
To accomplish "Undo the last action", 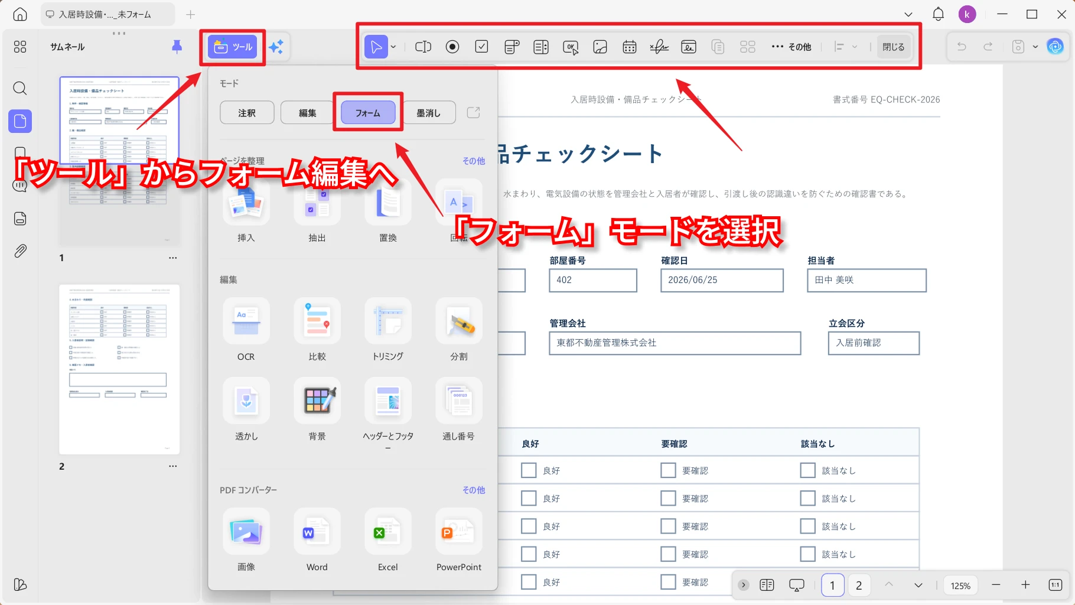I will click(x=962, y=47).
